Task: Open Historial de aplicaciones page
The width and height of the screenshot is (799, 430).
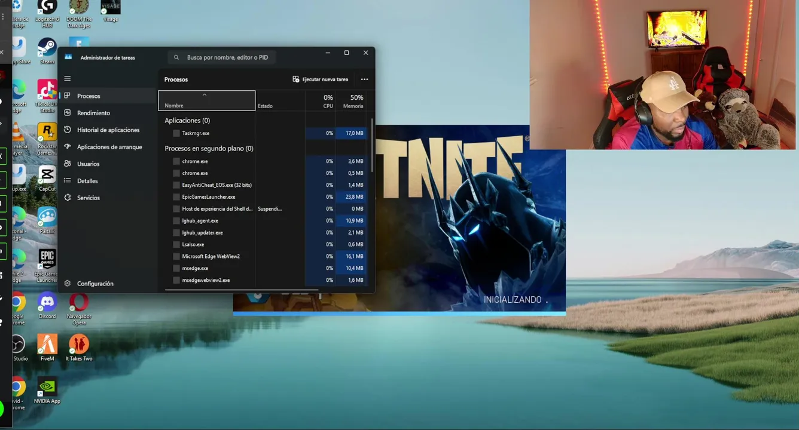Action: pos(107,130)
